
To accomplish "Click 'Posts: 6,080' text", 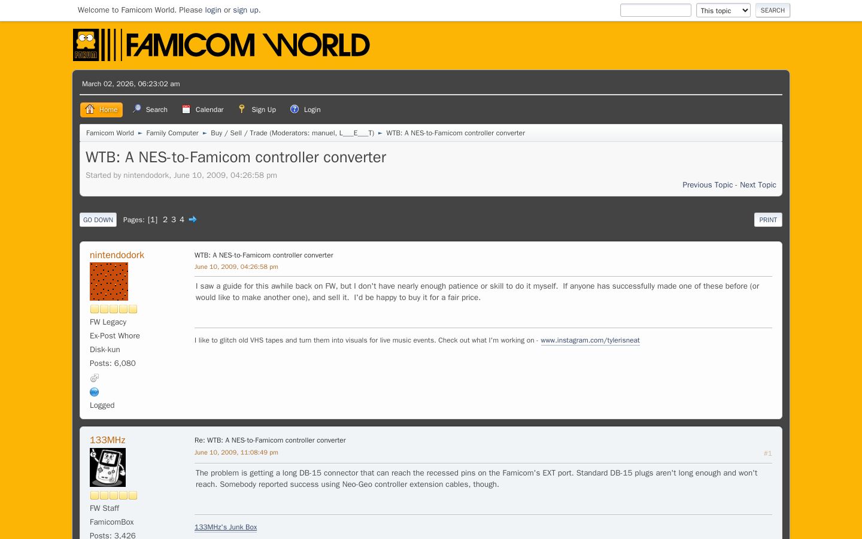I will [113, 364].
